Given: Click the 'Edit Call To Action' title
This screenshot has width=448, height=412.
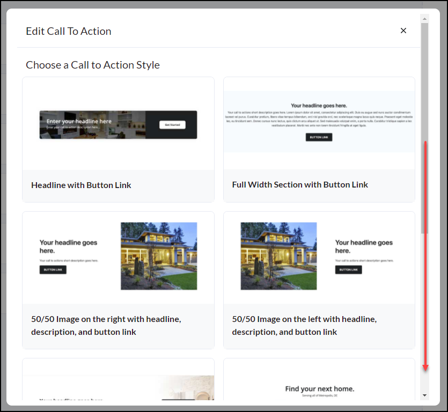Looking at the screenshot, I should coord(69,32).
